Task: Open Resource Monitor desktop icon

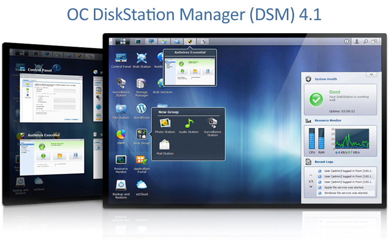Action: 121,164
